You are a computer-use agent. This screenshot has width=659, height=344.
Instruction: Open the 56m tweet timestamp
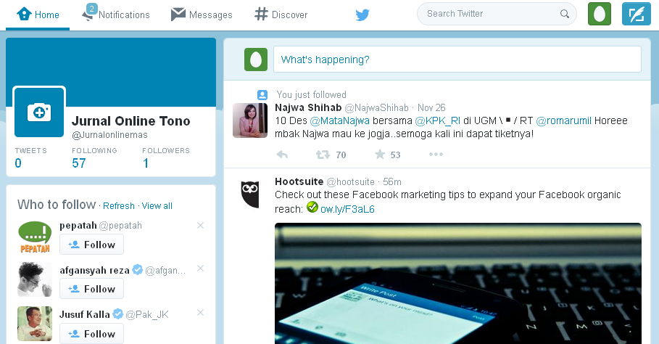pyautogui.click(x=391, y=181)
